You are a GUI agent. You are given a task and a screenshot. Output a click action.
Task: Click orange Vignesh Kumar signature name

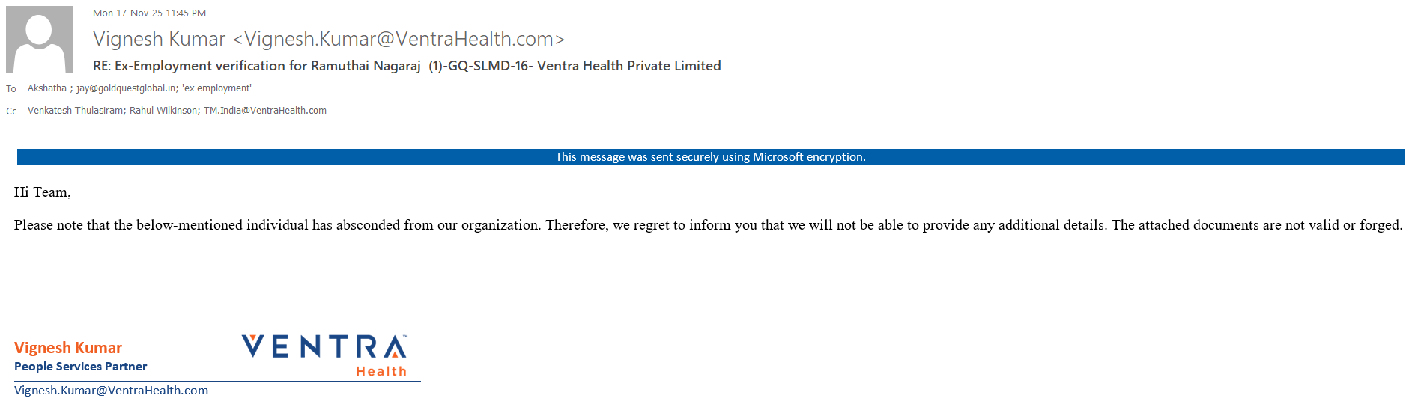(x=68, y=348)
